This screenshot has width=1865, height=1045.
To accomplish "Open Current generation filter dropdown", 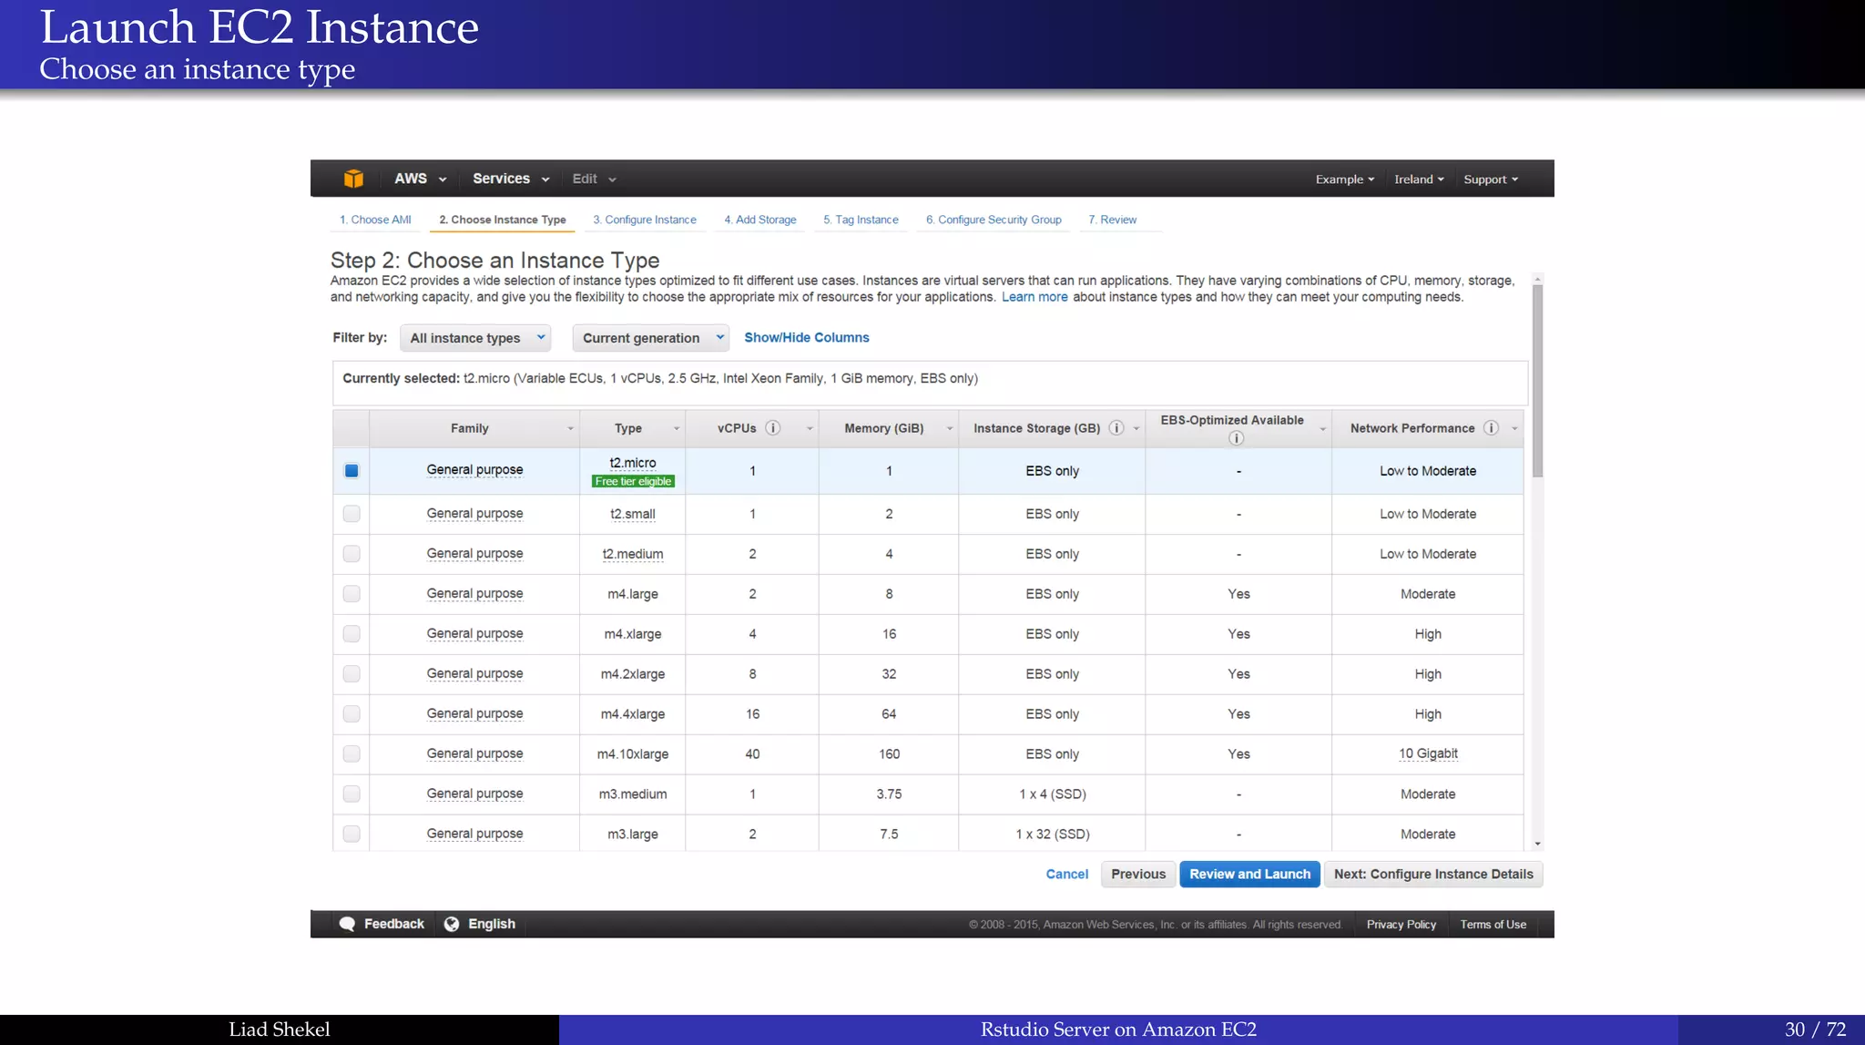I will point(651,338).
